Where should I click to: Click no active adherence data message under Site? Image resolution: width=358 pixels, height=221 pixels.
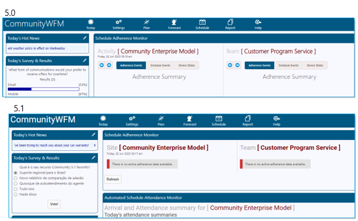[142, 164]
